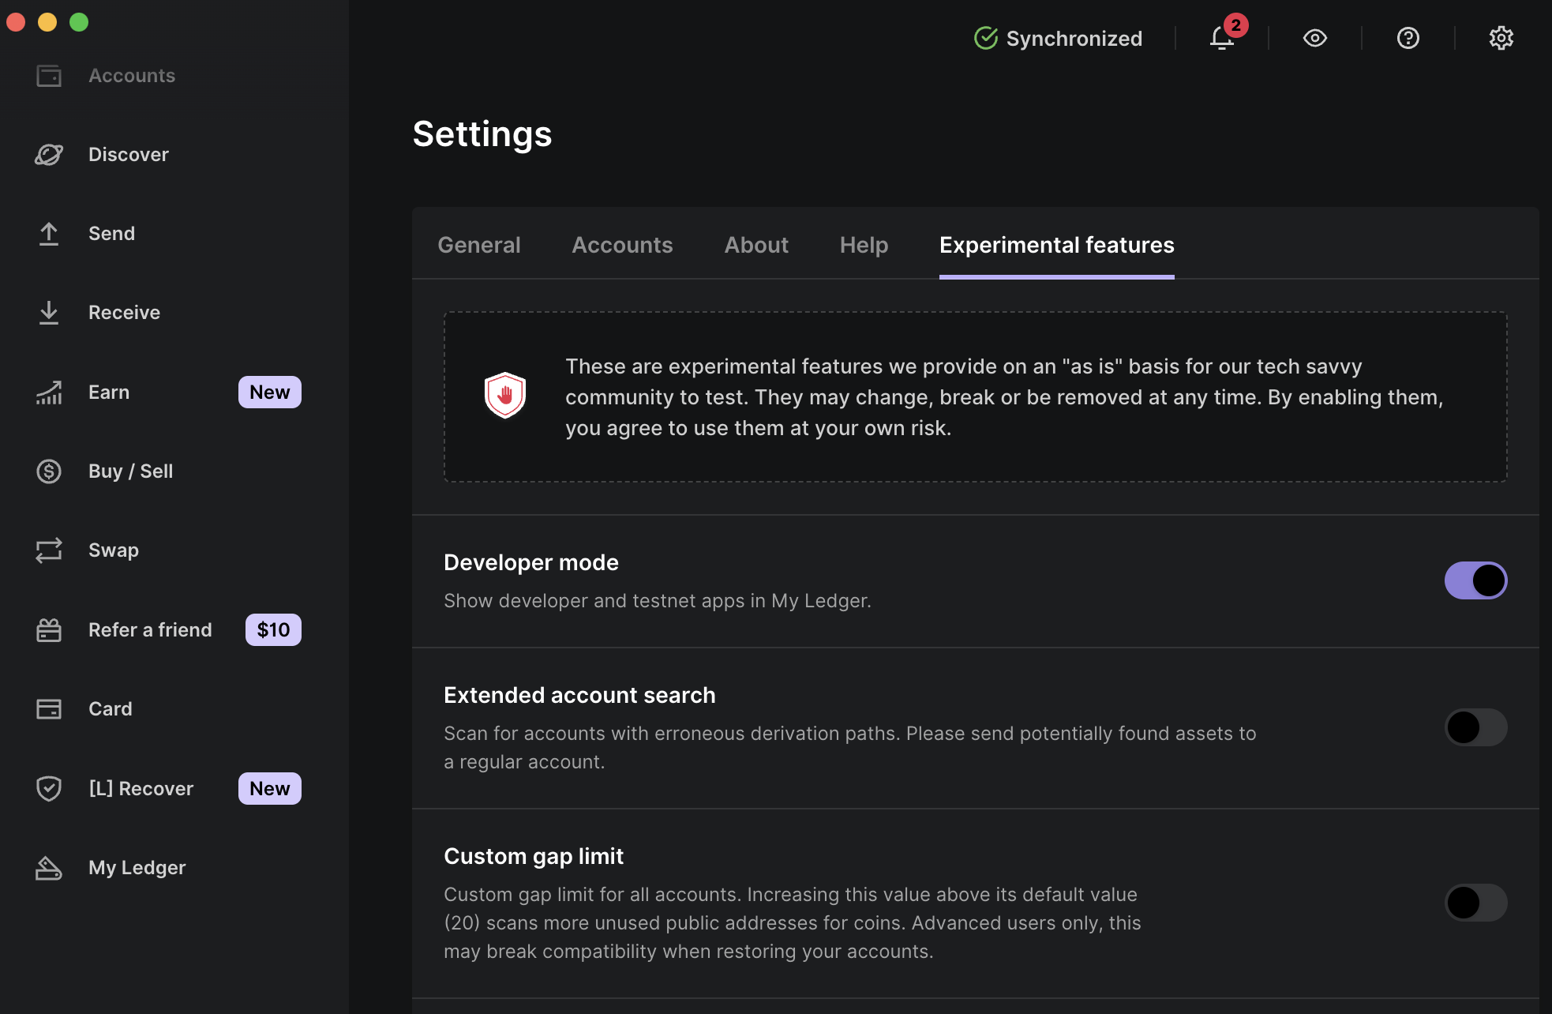Viewport: 1552px width, 1014px height.
Task: Switch to the General tab
Action: pyautogui.click(x=478, y=245)
